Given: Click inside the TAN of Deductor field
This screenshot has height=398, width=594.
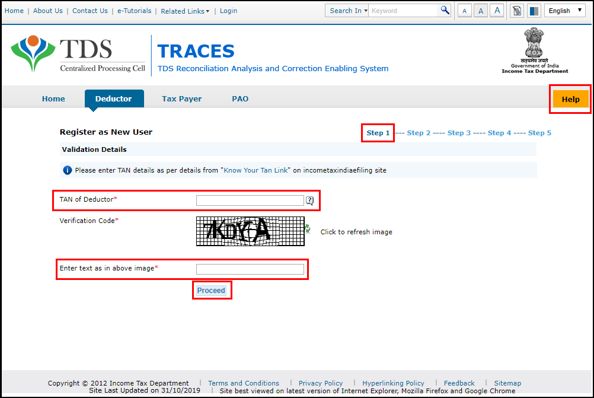Looking at the screenshot, I should tap(250, 200).
